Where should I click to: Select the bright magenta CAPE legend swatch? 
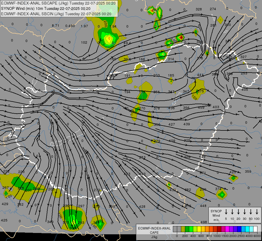pyautogui.click(x=227, y=229)
